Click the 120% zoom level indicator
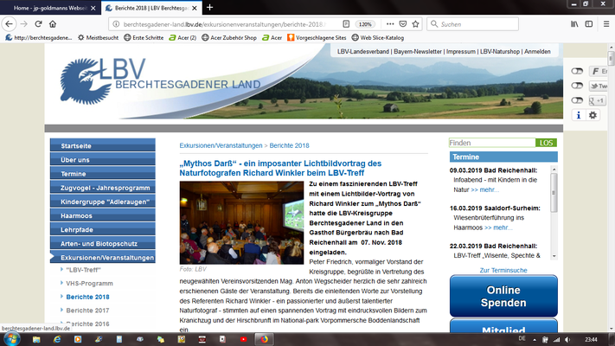 pyautogui.click(x=365, y=24)
